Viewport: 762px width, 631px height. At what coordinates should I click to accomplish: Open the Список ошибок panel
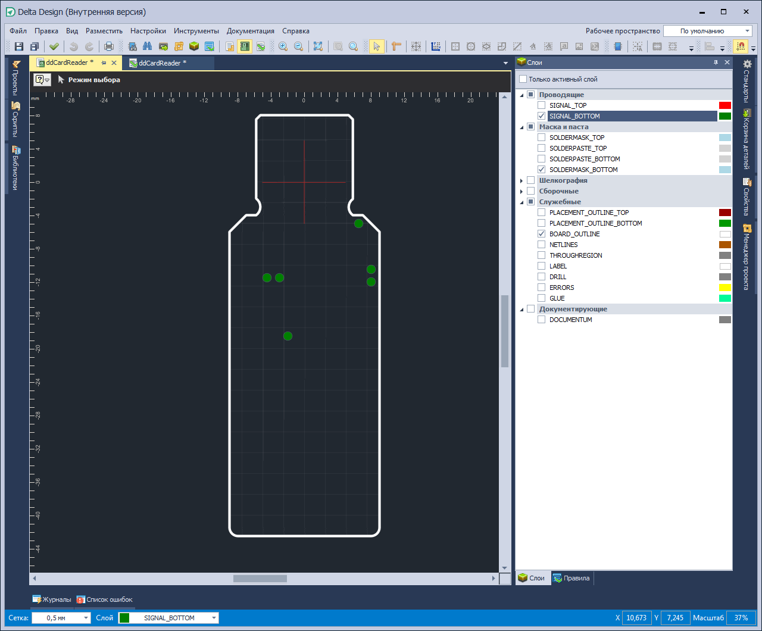[x=105, y=599]
